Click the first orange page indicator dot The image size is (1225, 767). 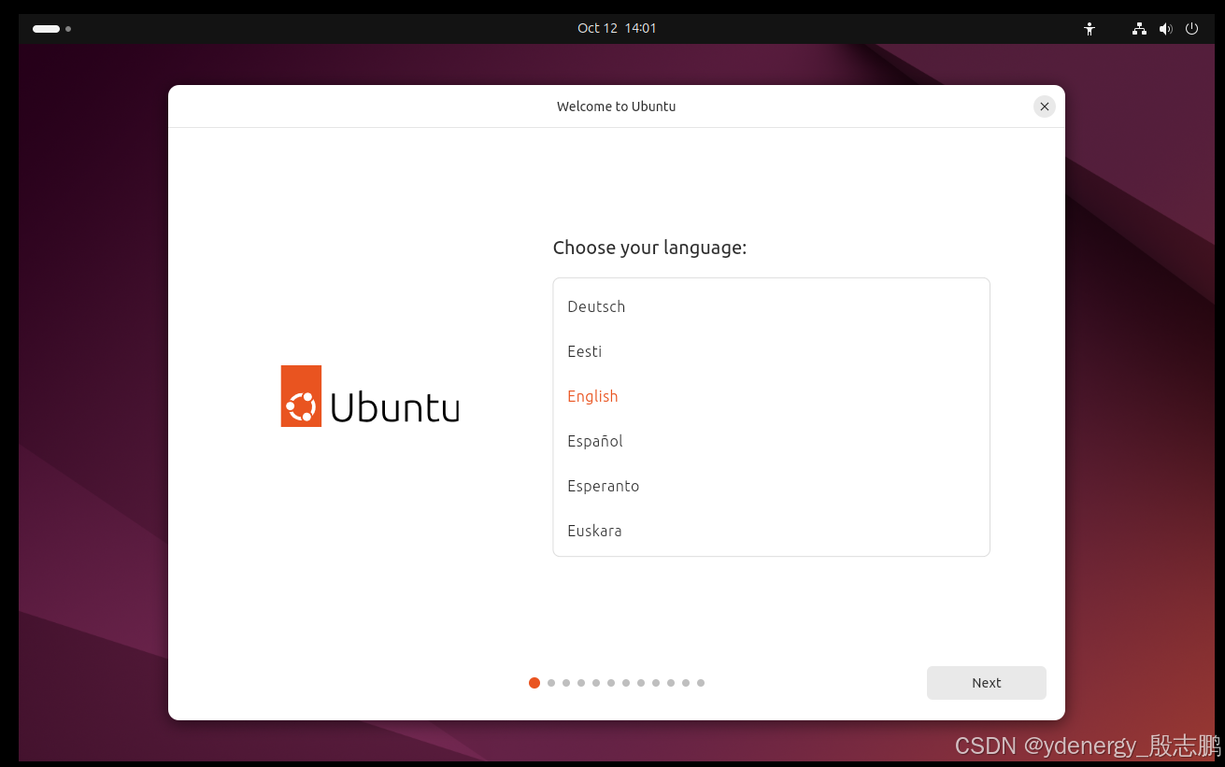pyautogui.click(x=534, y=683)
